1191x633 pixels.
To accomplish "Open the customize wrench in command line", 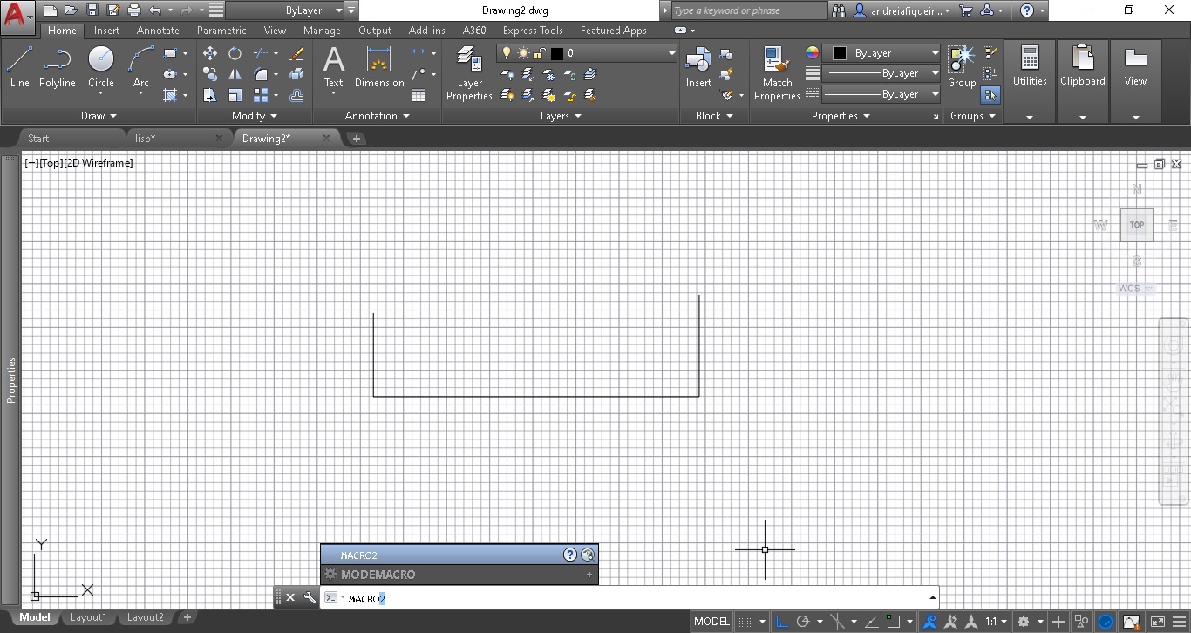I will pyautogui.click(x=310, y=597).
